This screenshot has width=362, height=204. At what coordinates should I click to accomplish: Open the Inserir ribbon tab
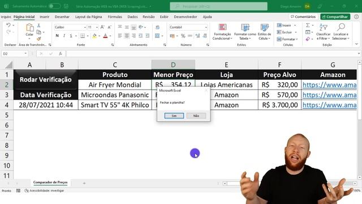(x=44, y=16)
